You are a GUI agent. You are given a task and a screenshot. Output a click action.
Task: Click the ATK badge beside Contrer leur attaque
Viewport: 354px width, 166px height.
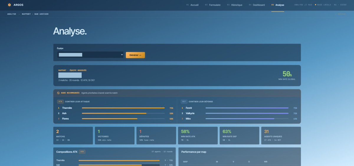coord(60,101)
